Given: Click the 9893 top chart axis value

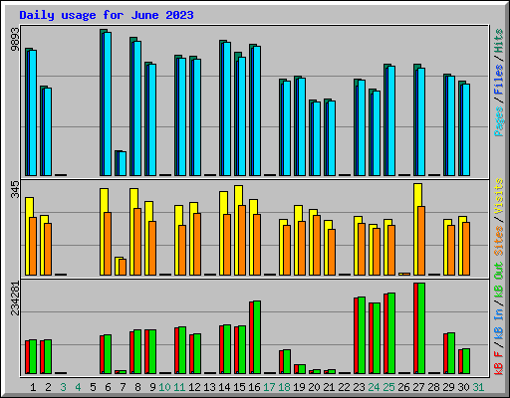Looking at the screenshot, I should click(15, 40).
